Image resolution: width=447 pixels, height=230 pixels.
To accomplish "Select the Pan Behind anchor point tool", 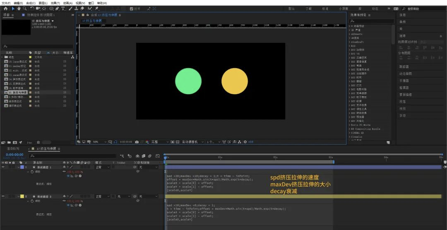I will point(44,9).
